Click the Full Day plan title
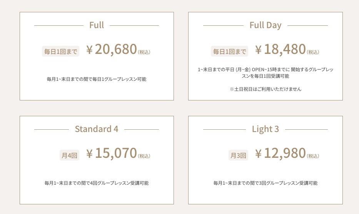This screenshot has width=359, height=214. tap(265, 25)
